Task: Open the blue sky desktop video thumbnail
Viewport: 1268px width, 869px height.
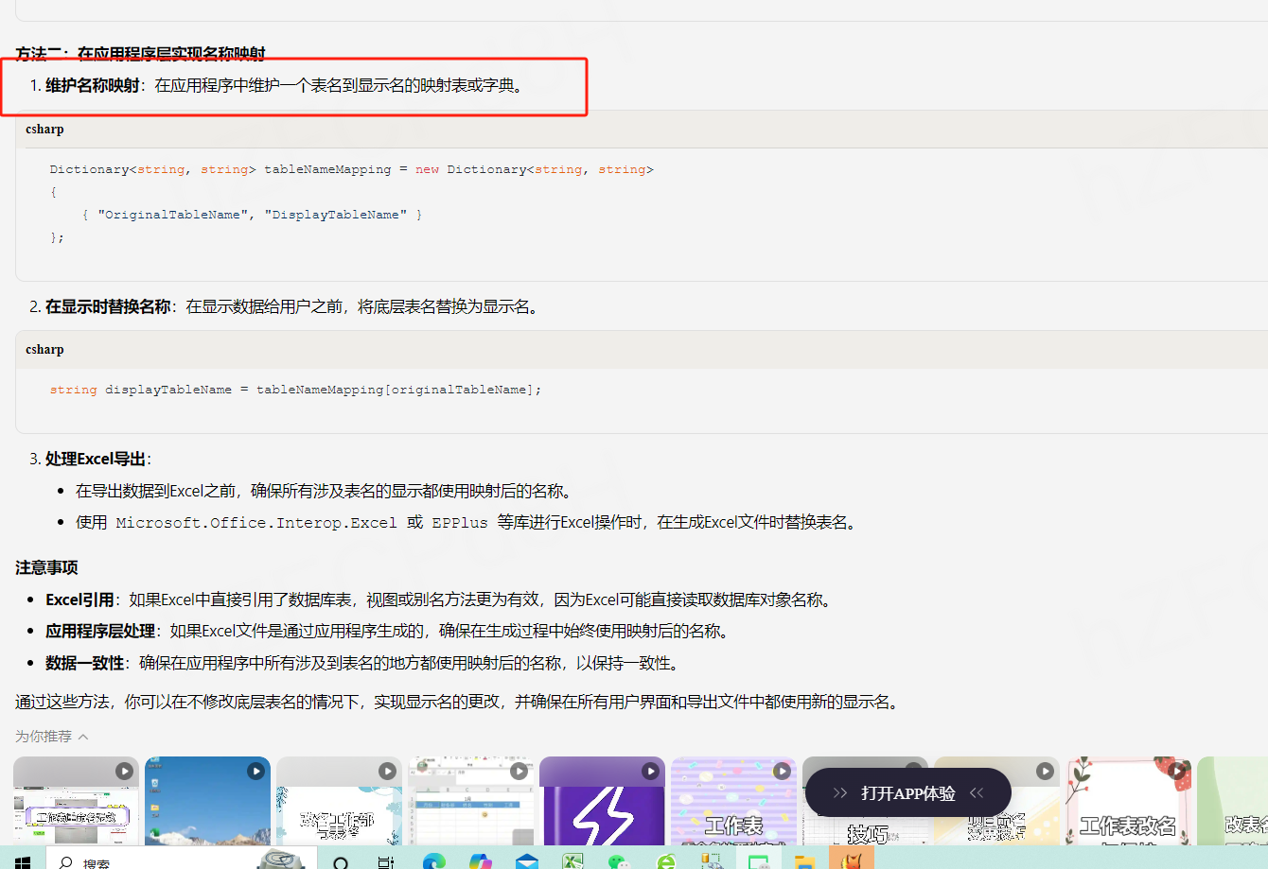Action: (x=207, y=801)
